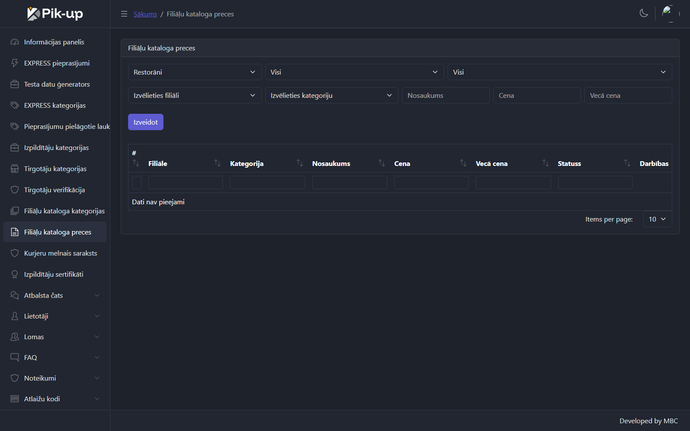Expand the FAQ submenu chevron
The image size is (690, 431).
tap(97, 358)
